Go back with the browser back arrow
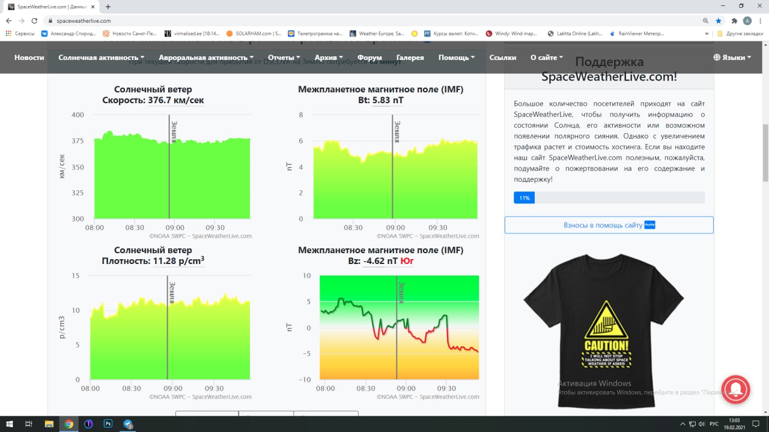Screen dimensions: 769x432 [8, 20]
